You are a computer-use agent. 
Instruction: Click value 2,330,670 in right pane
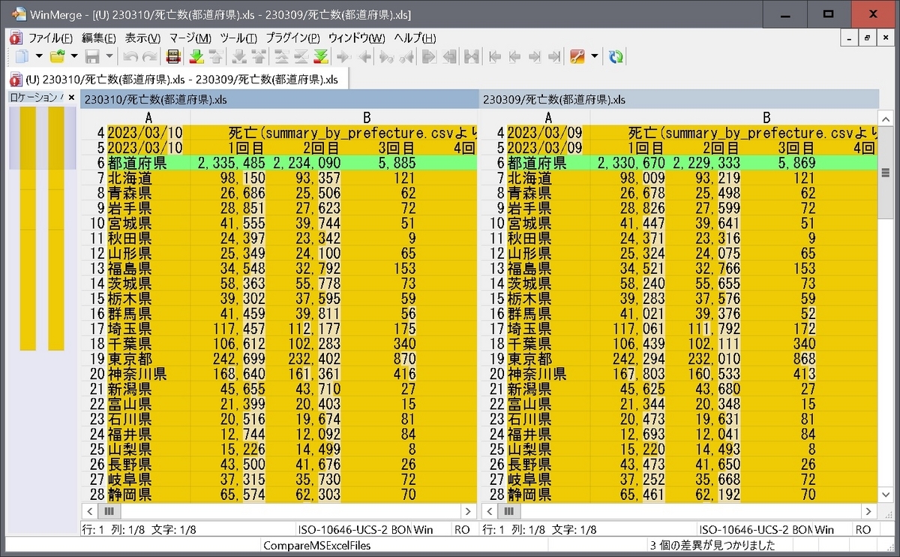tap(630, 163)
